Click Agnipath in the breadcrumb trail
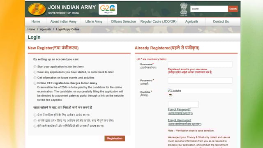263x148 pixels. tap(46, 29)
